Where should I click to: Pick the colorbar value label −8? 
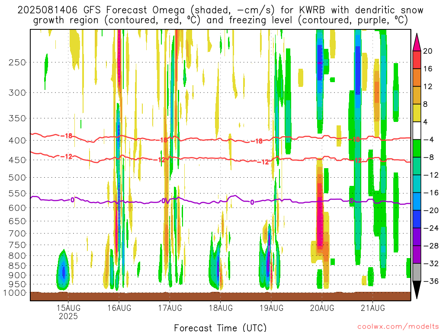tap(428, 157)
